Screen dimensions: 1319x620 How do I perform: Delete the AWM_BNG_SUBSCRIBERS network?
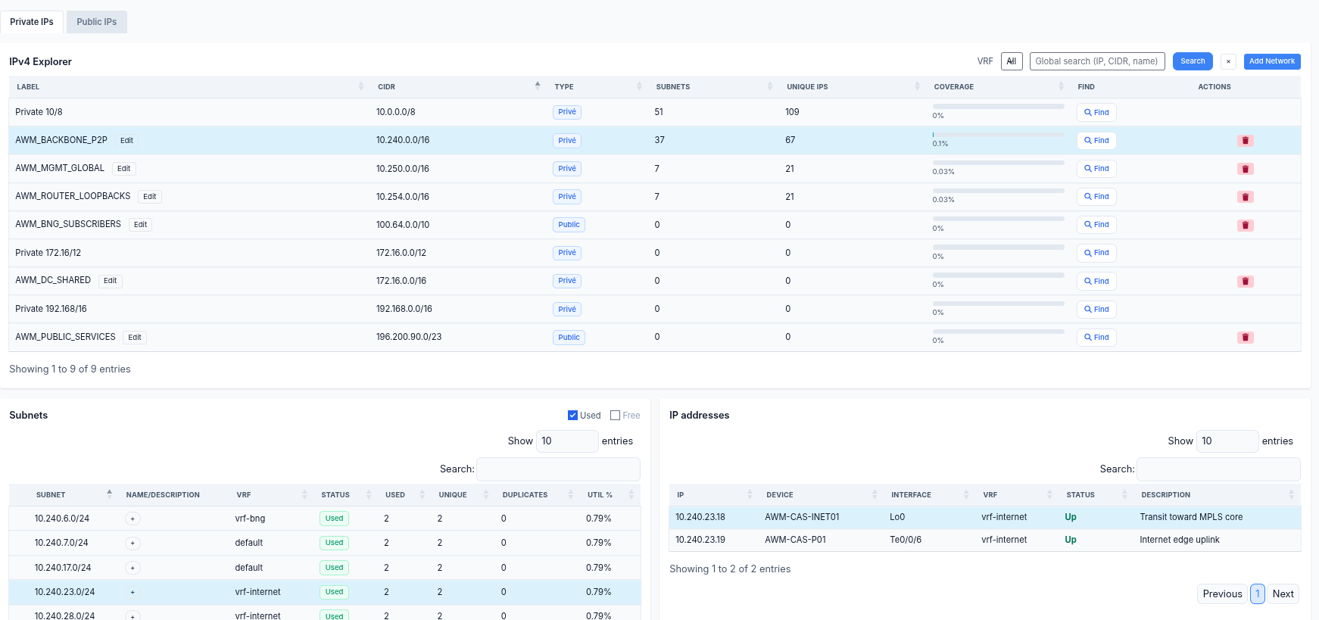pos(1245,225)
